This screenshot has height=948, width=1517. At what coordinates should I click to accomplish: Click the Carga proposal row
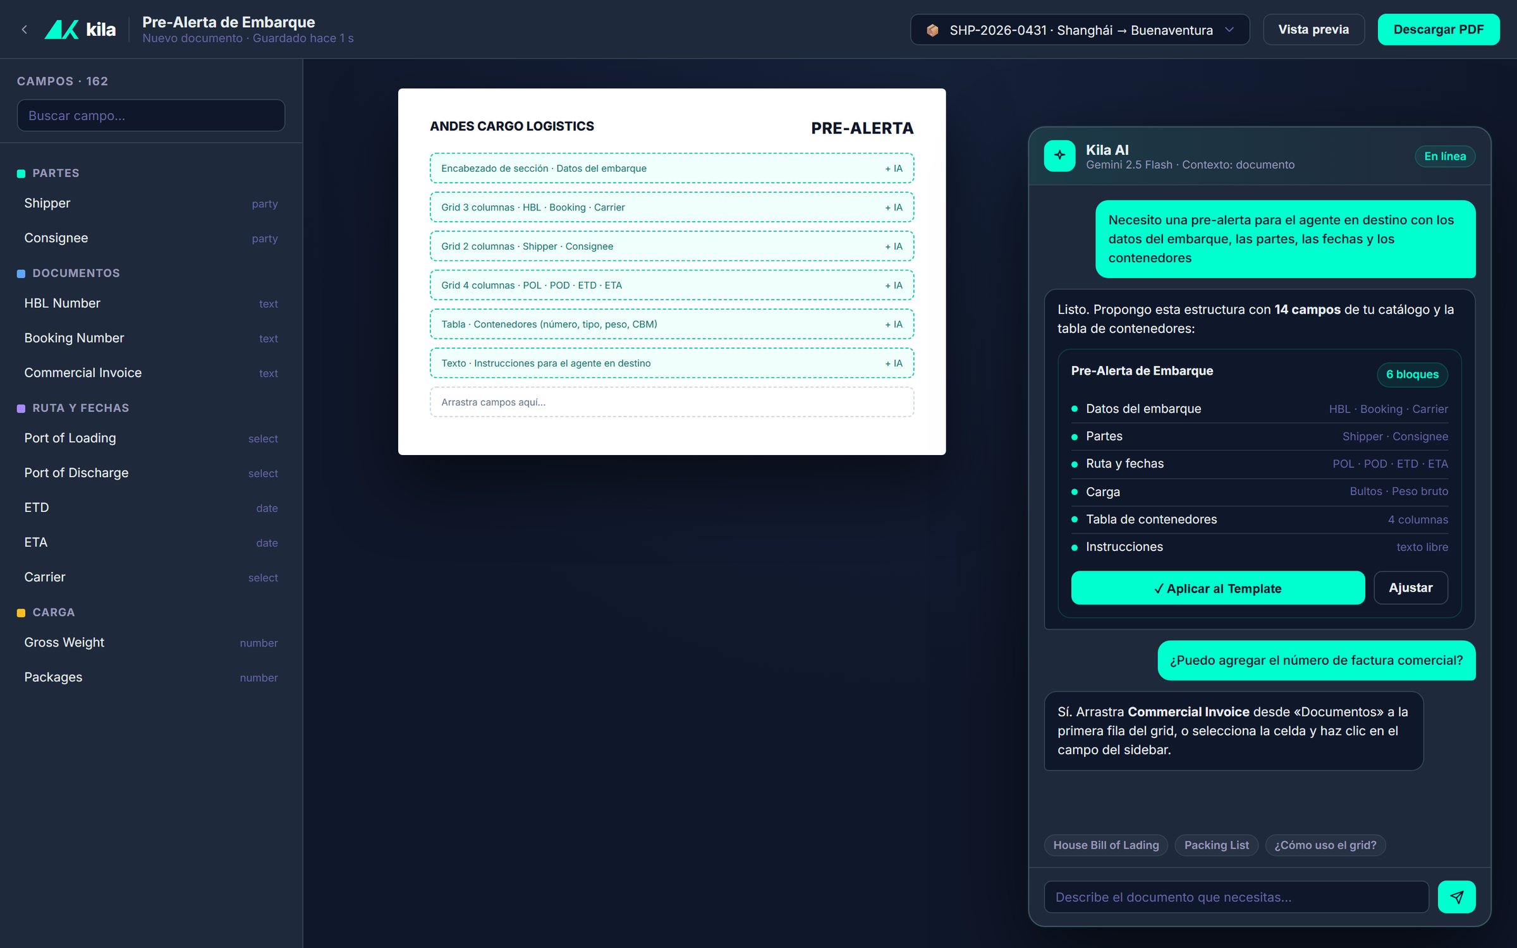pos(1259,492)
